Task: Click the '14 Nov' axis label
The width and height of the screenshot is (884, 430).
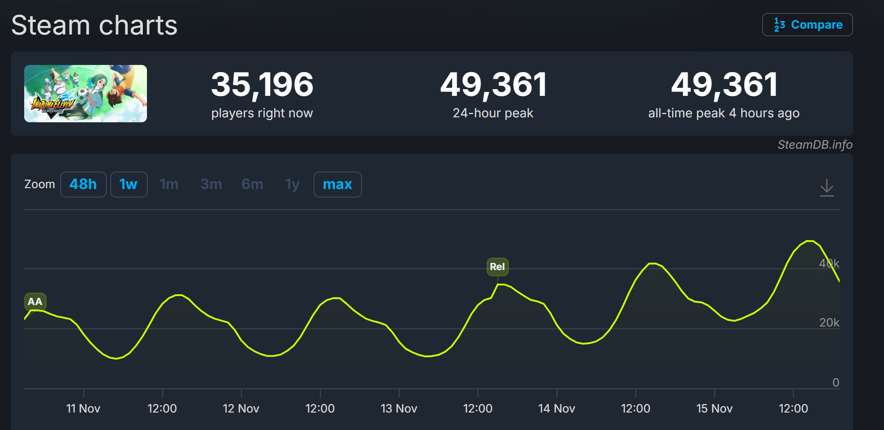Action: tap(556, 408)
